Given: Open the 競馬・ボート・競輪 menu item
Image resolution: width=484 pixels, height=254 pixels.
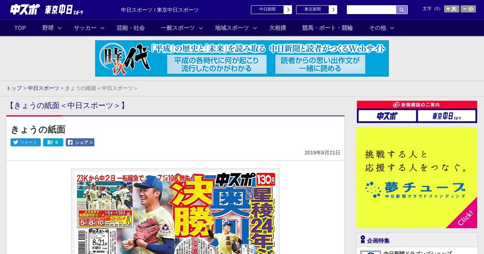Looking at the screenshot, I should pyautogui.click(x=328, y=28).
